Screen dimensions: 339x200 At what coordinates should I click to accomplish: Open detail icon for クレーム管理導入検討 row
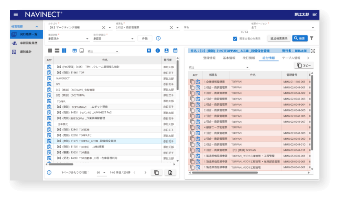49,67
